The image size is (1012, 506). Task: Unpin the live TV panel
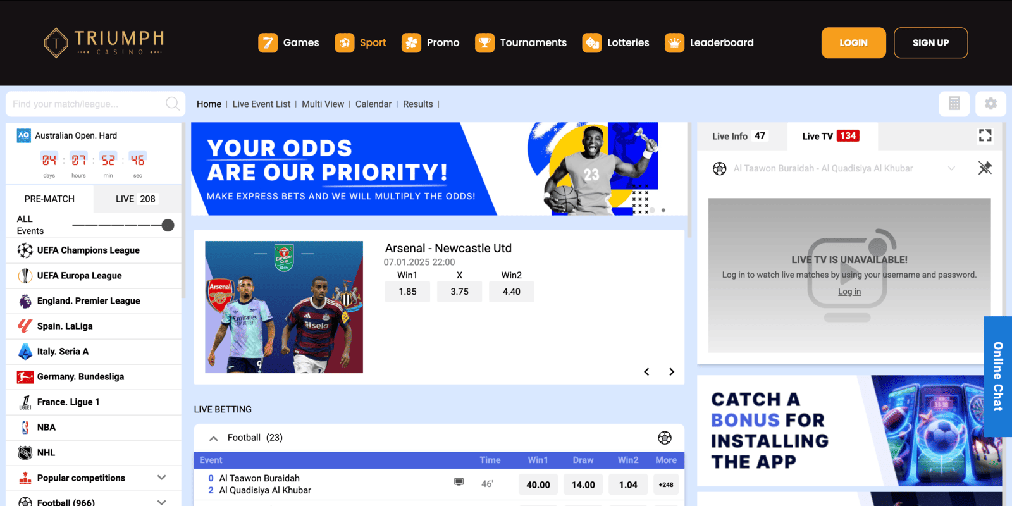coord(985,168)
